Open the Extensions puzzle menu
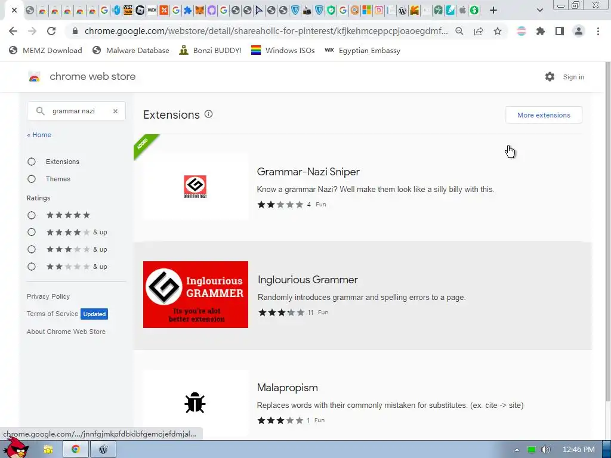The height and width of the screenshot is (458, 611). (x=541, y=31)
